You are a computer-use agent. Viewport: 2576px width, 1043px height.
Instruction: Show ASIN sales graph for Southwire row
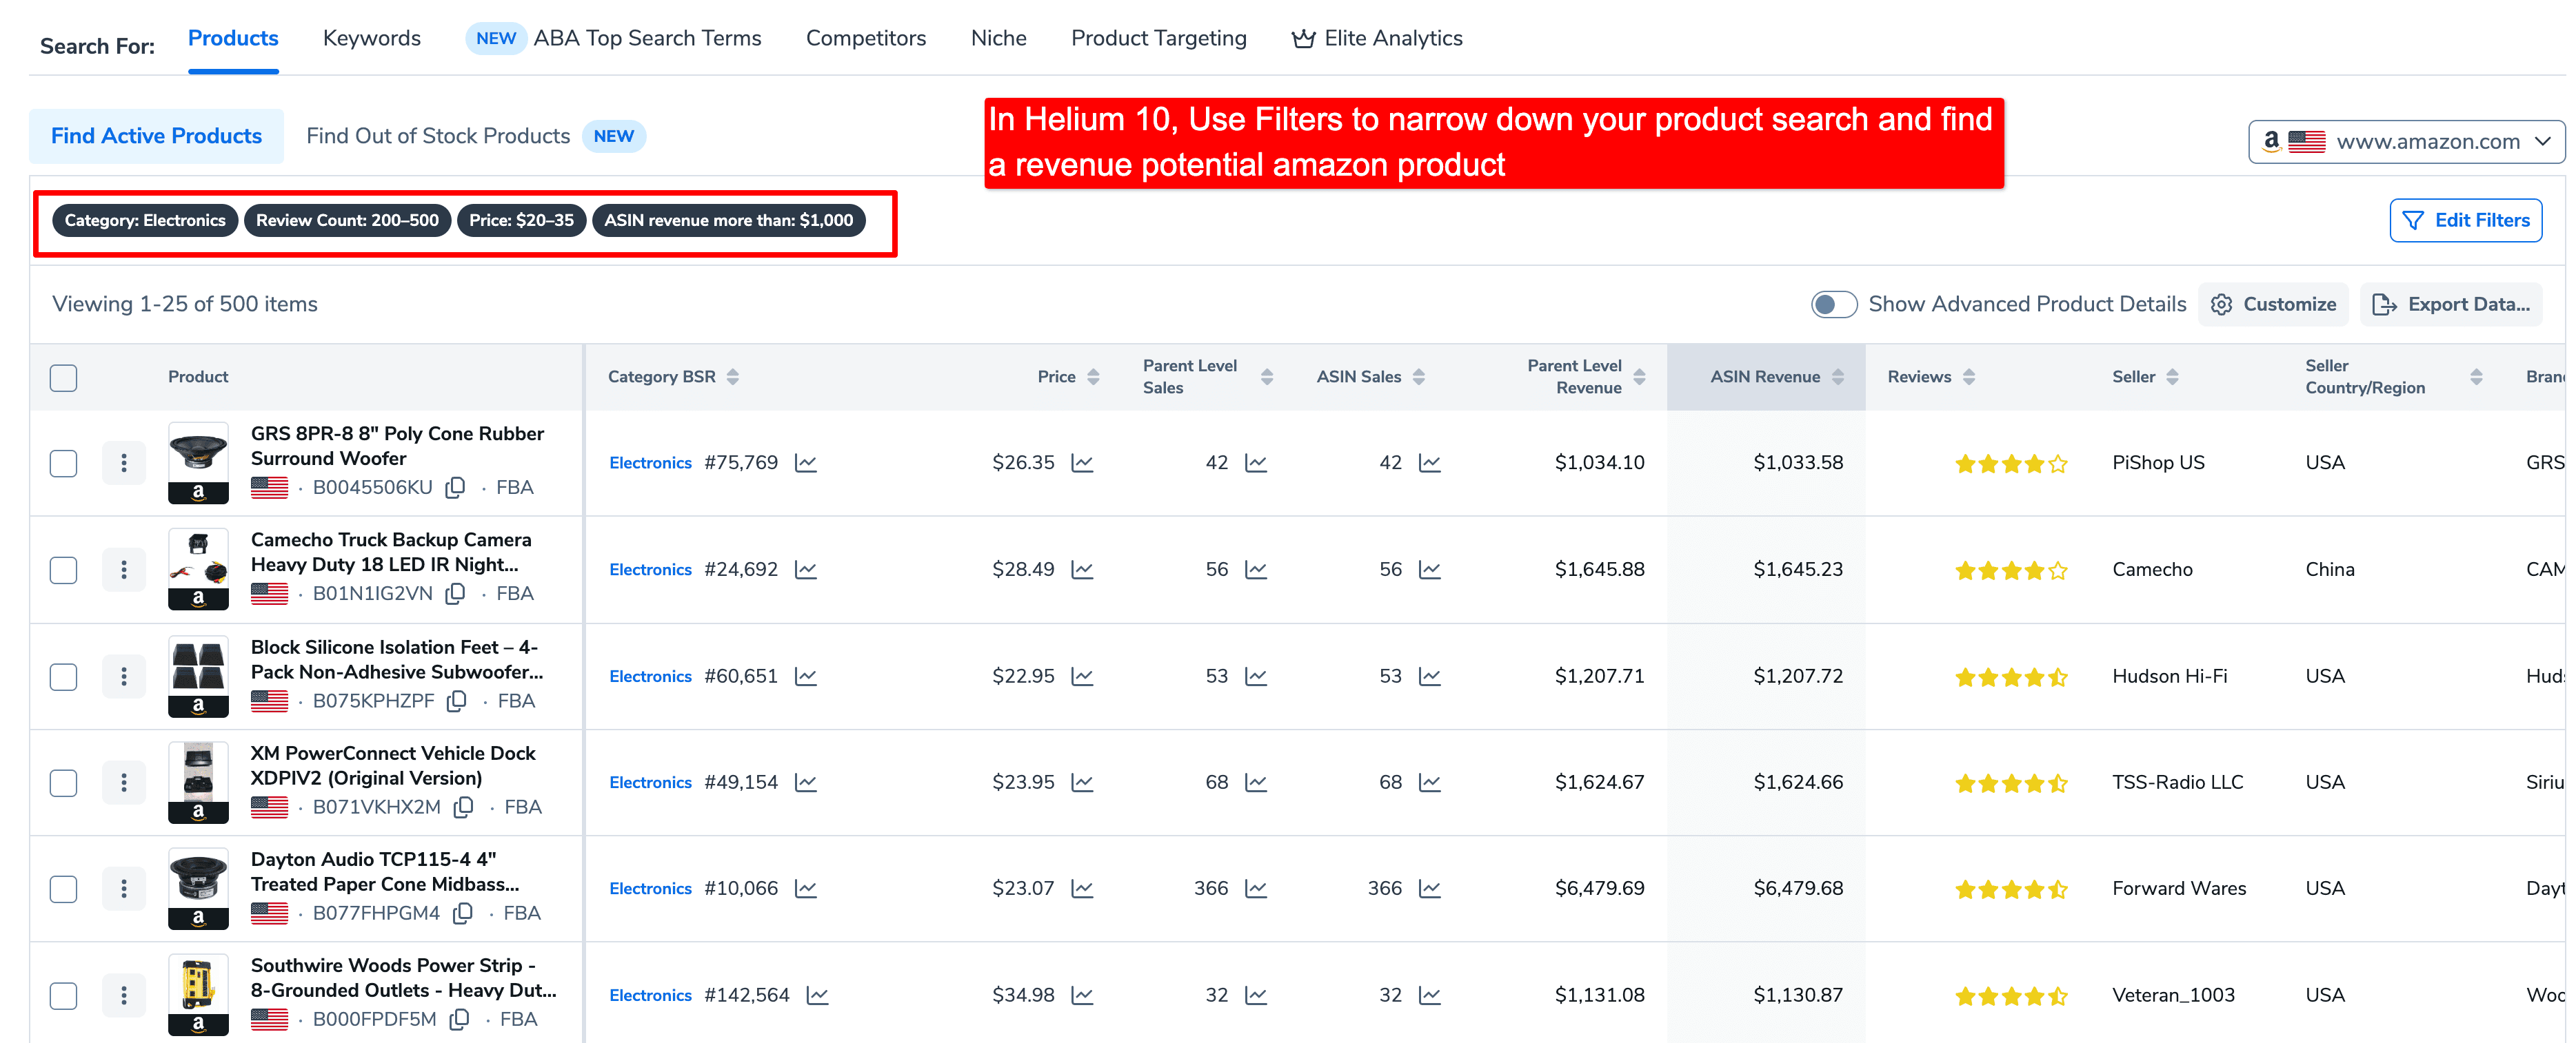1430,995
